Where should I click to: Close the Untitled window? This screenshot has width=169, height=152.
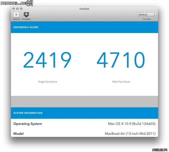[13, 9]
